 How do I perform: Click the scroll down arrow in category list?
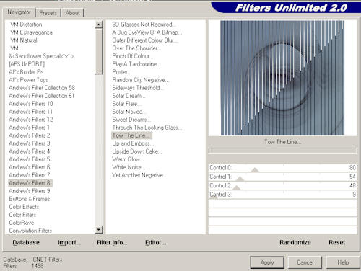pyautogui.click(x=99, y=230)
